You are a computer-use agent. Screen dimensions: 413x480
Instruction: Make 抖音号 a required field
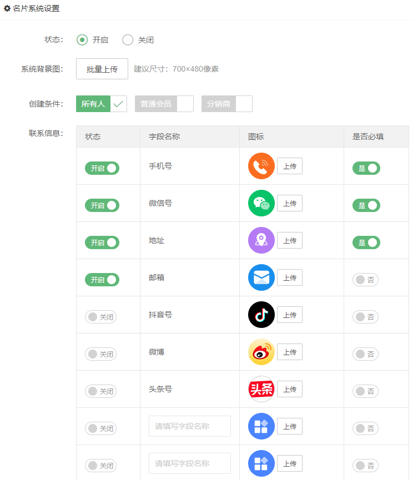point(365,317)
